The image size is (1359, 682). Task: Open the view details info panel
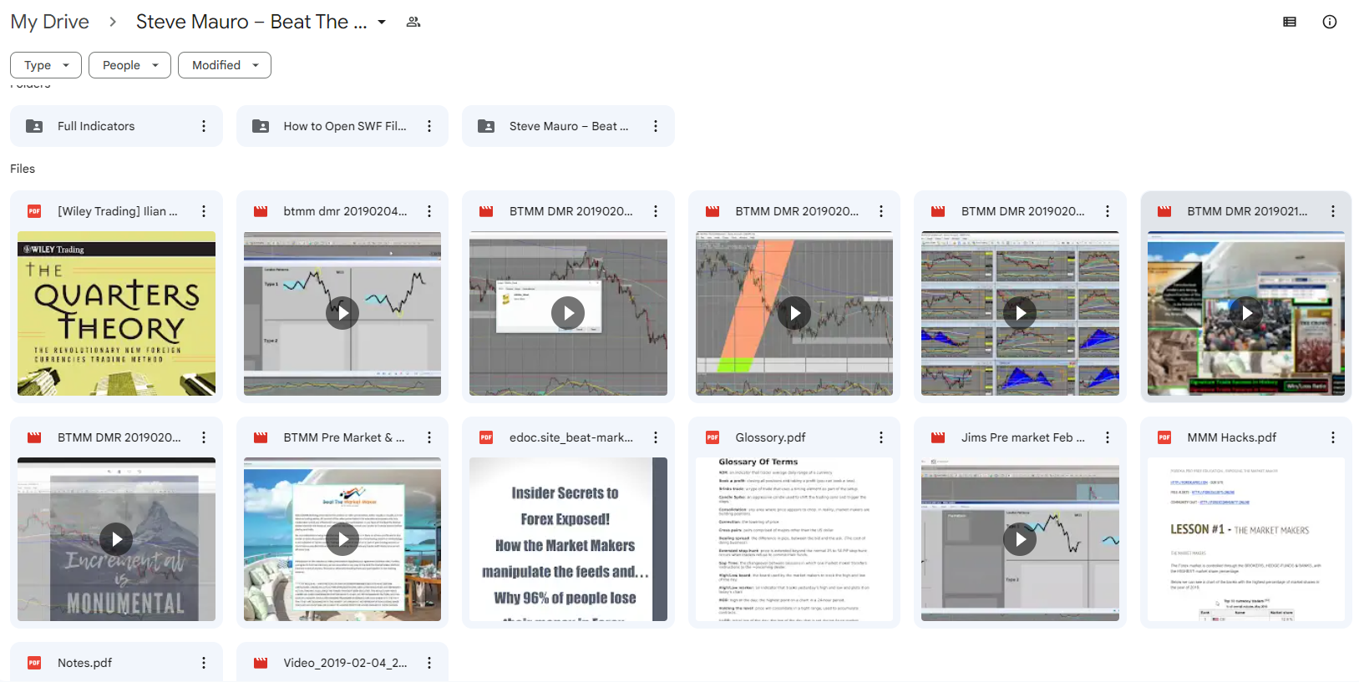click(x=1330, y=22)
